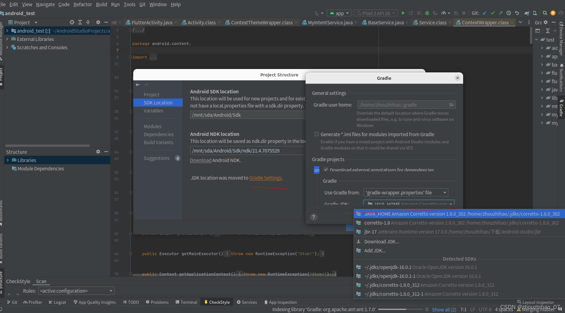Viewport: 565px width, 313px height.
Task: Open the Build menu
Action: coord(102,4)
